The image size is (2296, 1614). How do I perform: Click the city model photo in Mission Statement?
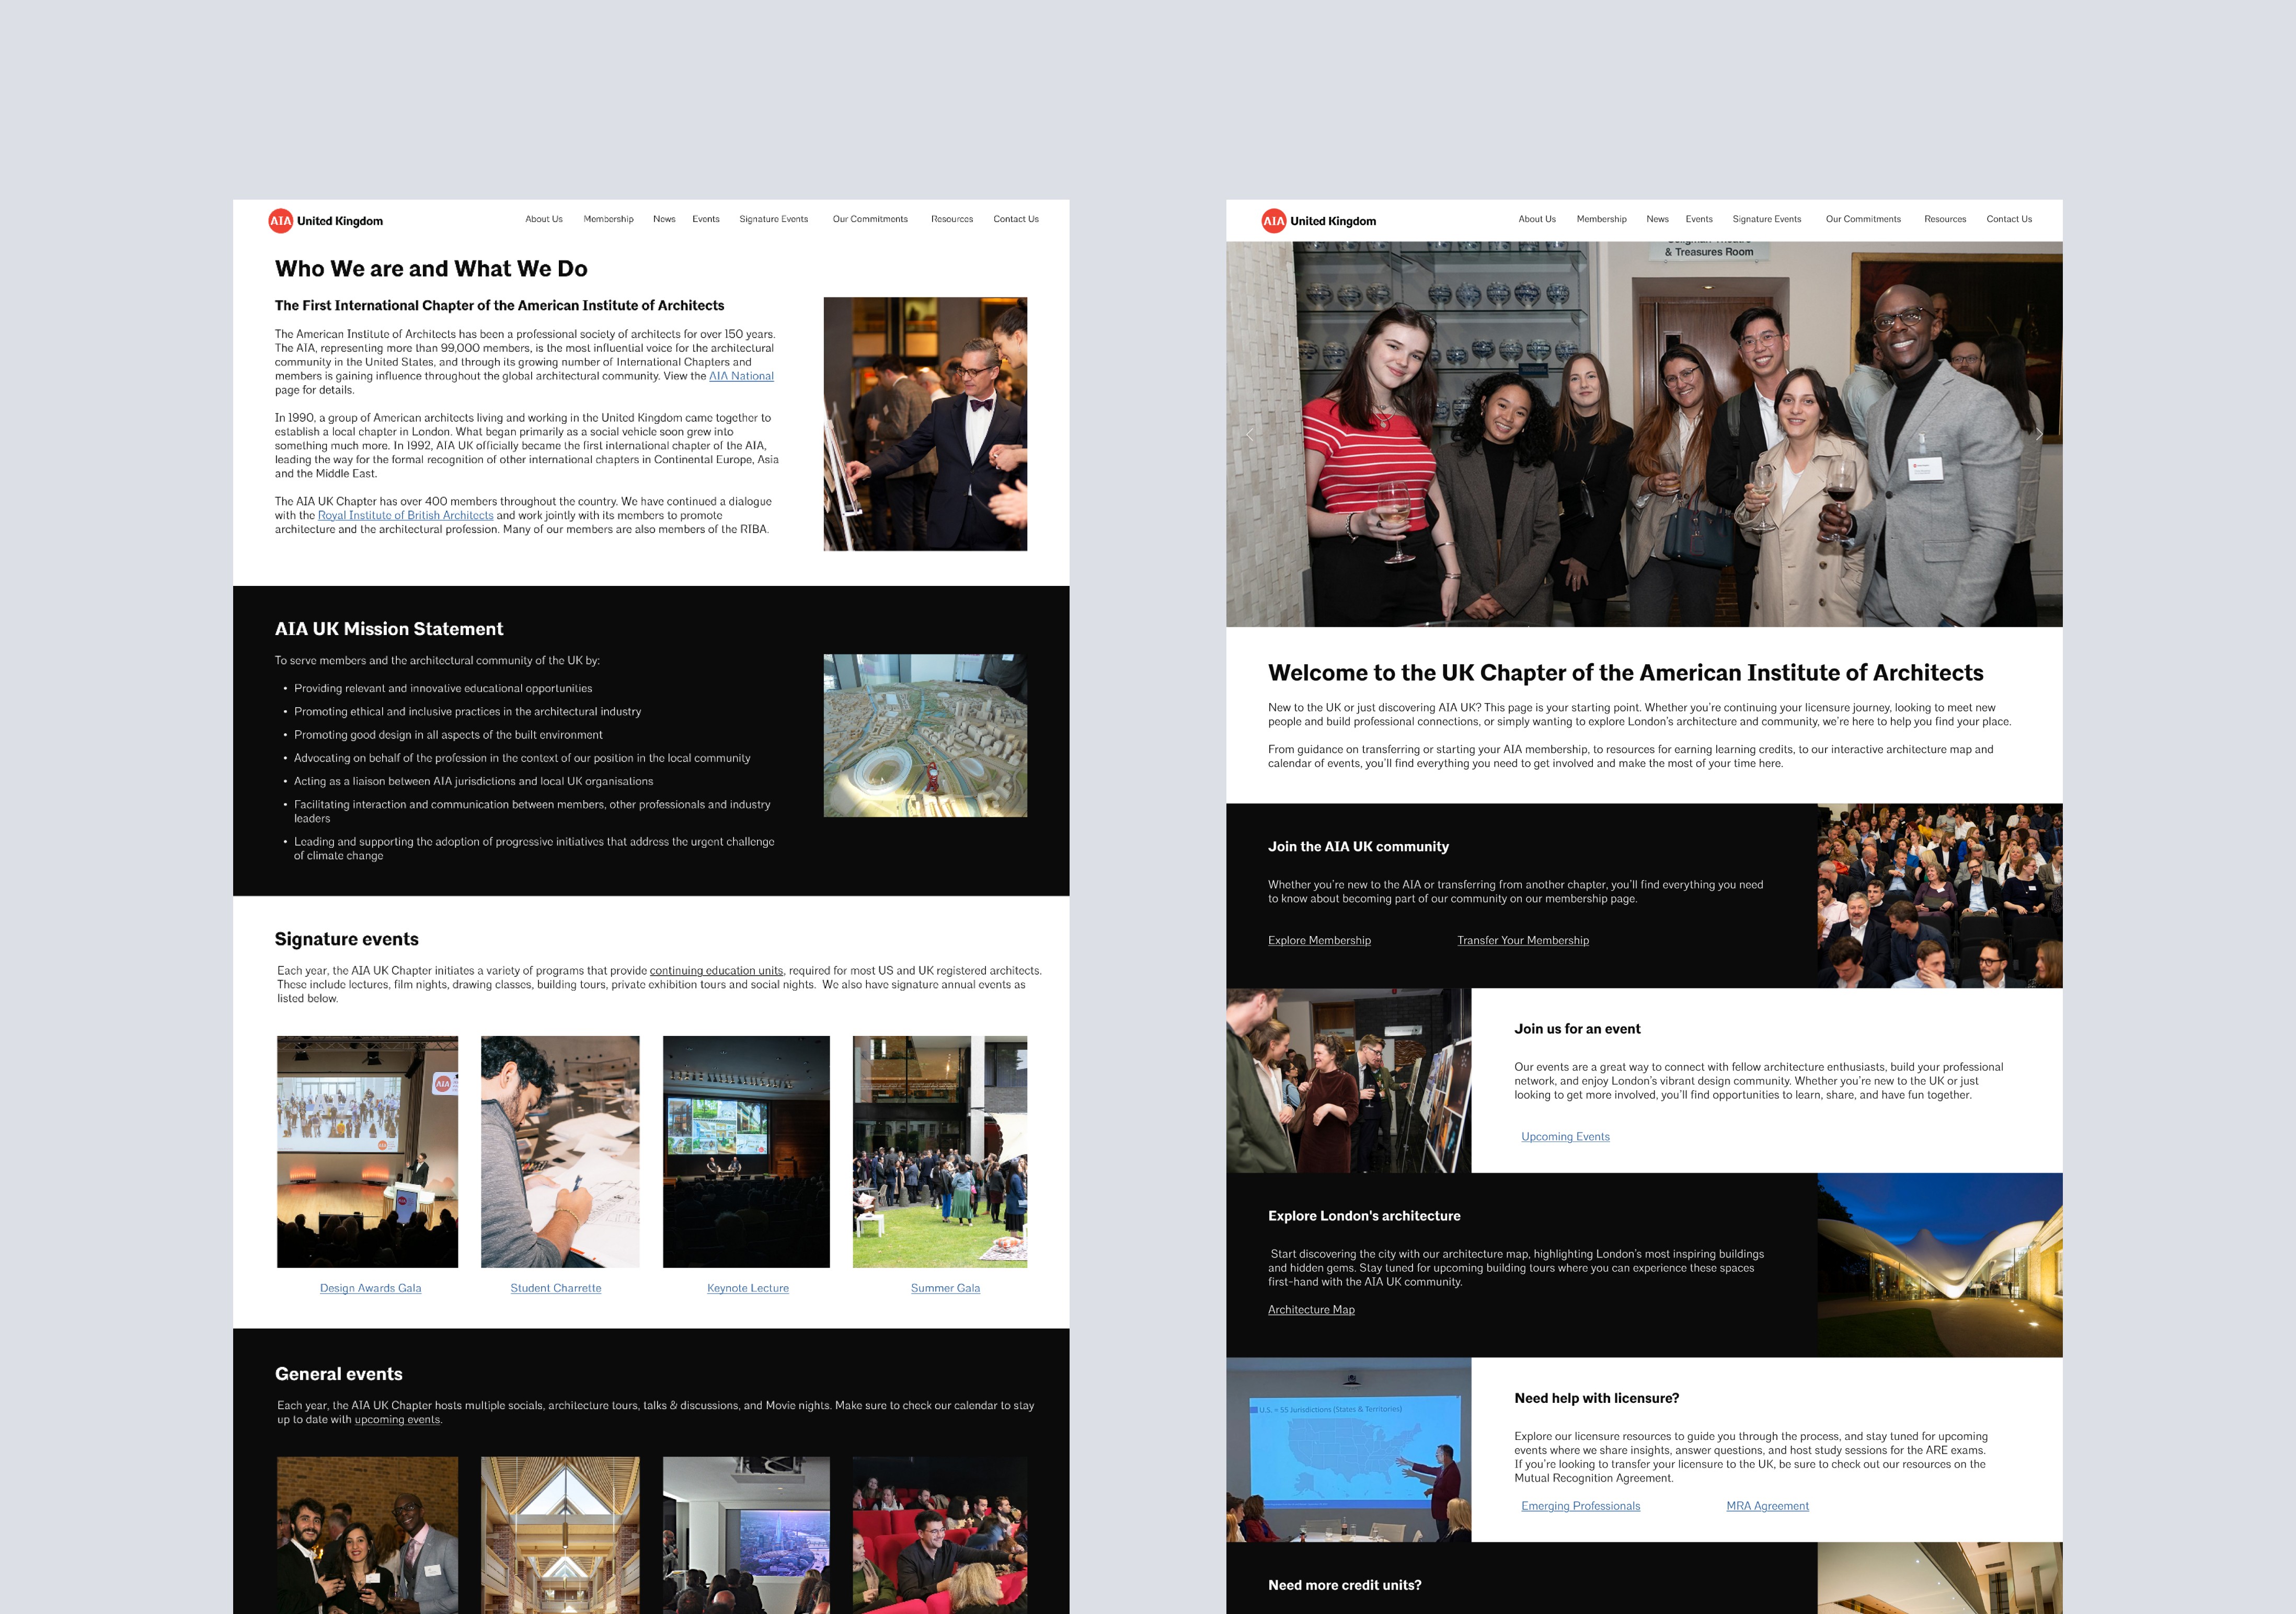(925, 736)
